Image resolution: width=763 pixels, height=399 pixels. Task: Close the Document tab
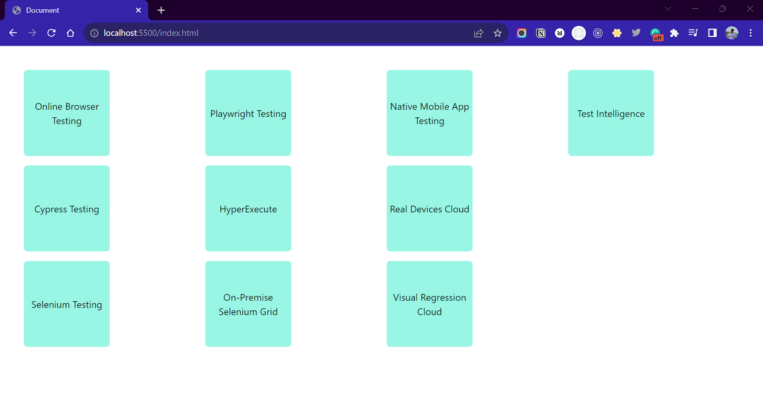click(x=138, y=10)
